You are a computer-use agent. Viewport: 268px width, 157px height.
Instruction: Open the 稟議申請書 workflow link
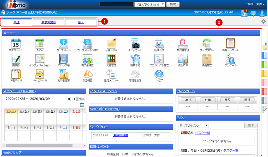tap(121, 135)
